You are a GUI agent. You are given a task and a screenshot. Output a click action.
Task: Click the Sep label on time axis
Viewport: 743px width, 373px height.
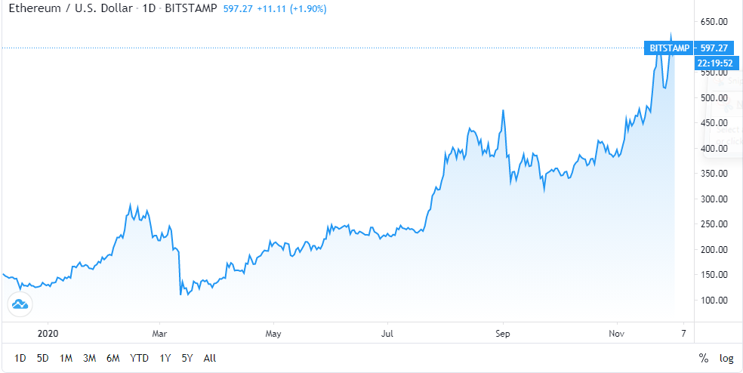[502, 333]
